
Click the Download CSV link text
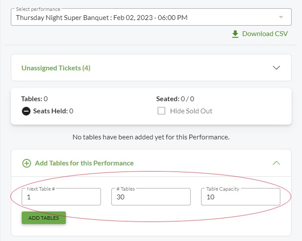pos(265,34)
